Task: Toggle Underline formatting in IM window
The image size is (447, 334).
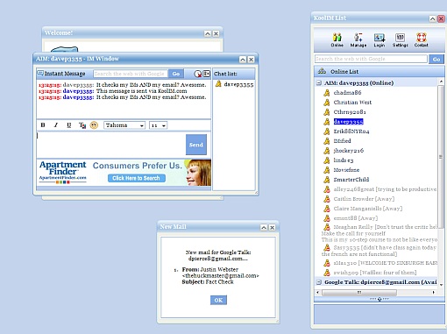Action: pos(69,125)
